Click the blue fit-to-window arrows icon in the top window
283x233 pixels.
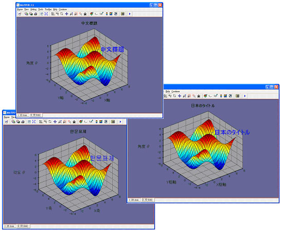click(x=46, y=14)
